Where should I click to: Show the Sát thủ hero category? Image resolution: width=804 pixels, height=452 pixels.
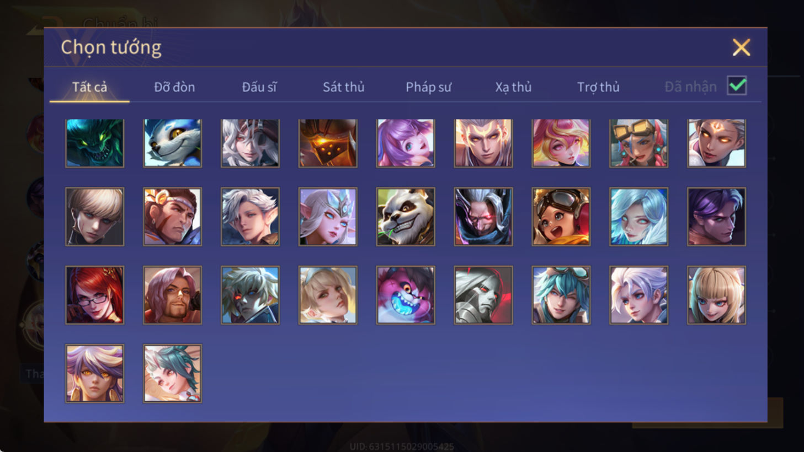coord(343,87)
